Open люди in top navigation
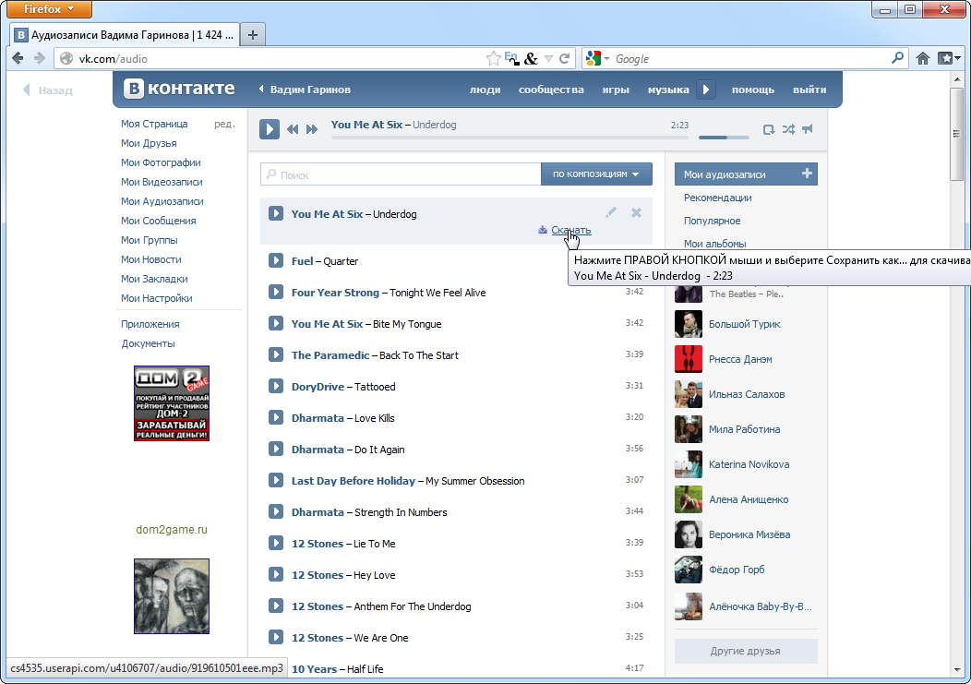The height and width of the screenshot is (684, 971). (485, 90)
